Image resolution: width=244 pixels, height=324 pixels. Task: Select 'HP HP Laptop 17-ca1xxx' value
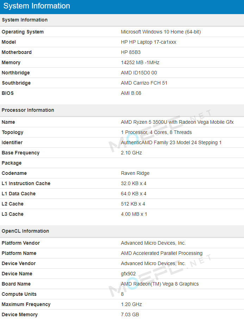click(x=149, y=42)
